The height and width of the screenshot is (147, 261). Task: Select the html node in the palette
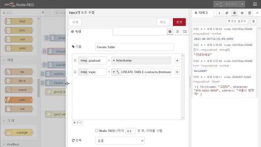19,21
